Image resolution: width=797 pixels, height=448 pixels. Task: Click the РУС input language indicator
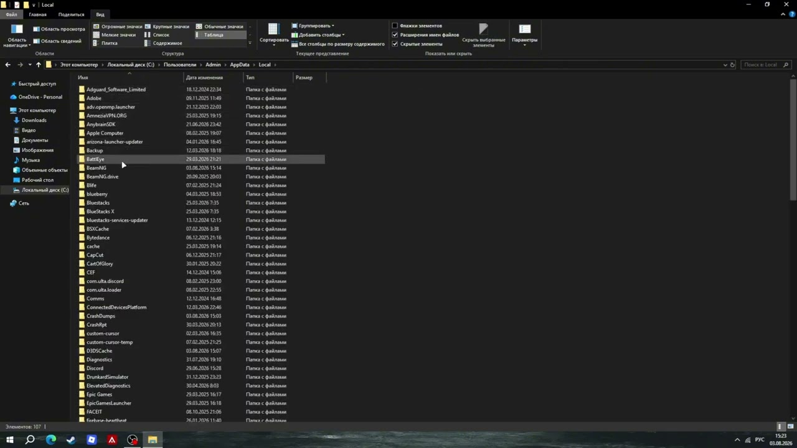pos(760,440)
